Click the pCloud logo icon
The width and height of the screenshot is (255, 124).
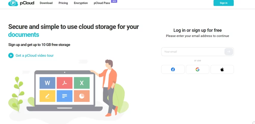[13, 3]
